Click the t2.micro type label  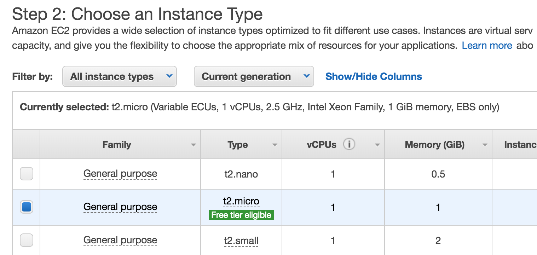[241, 201]
